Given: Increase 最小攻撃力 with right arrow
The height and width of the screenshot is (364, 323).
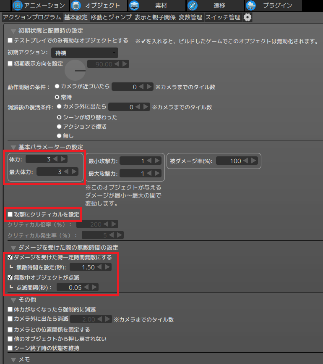Looking at the screenshot, I should [x=157, y=161].
